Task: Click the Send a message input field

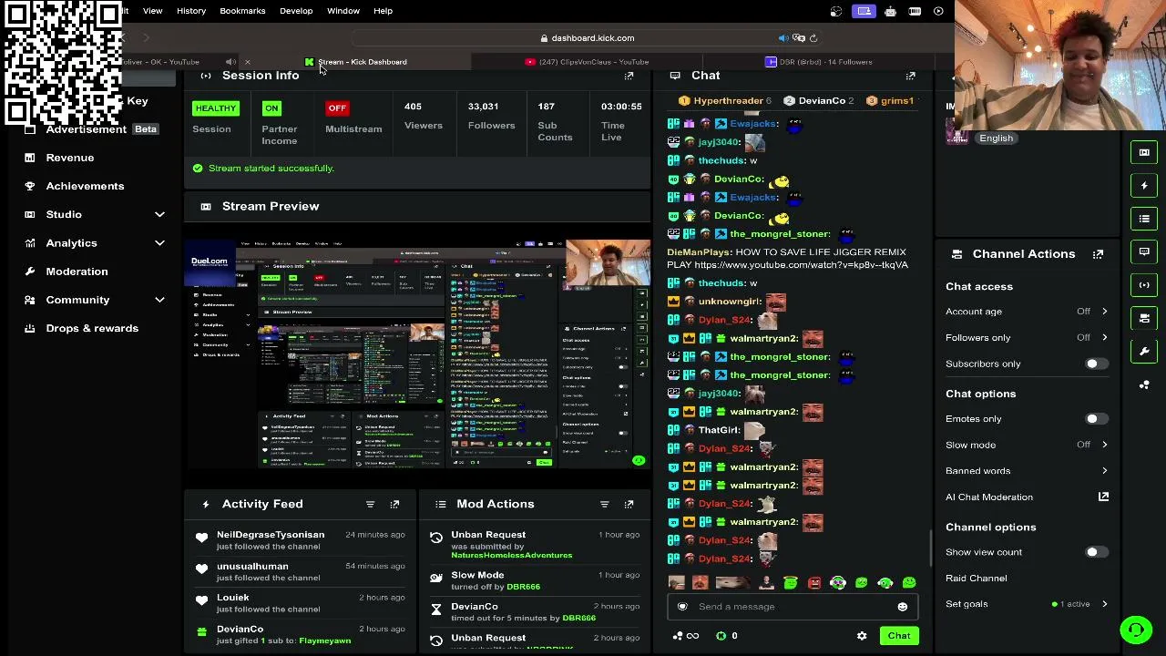Action: pyautogui.click(x=791, y=607)
